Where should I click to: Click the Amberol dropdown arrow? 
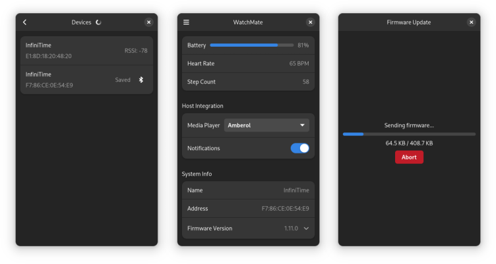click(x=302, y=125)
